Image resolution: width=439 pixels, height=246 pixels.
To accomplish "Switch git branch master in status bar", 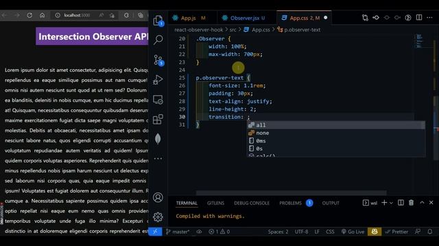I will click(x=178, y=232).
